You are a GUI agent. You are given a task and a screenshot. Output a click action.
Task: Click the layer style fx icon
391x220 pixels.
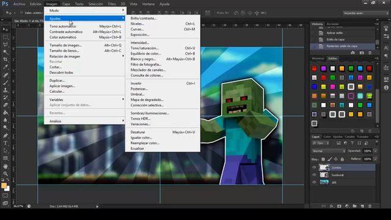[331, 206]
